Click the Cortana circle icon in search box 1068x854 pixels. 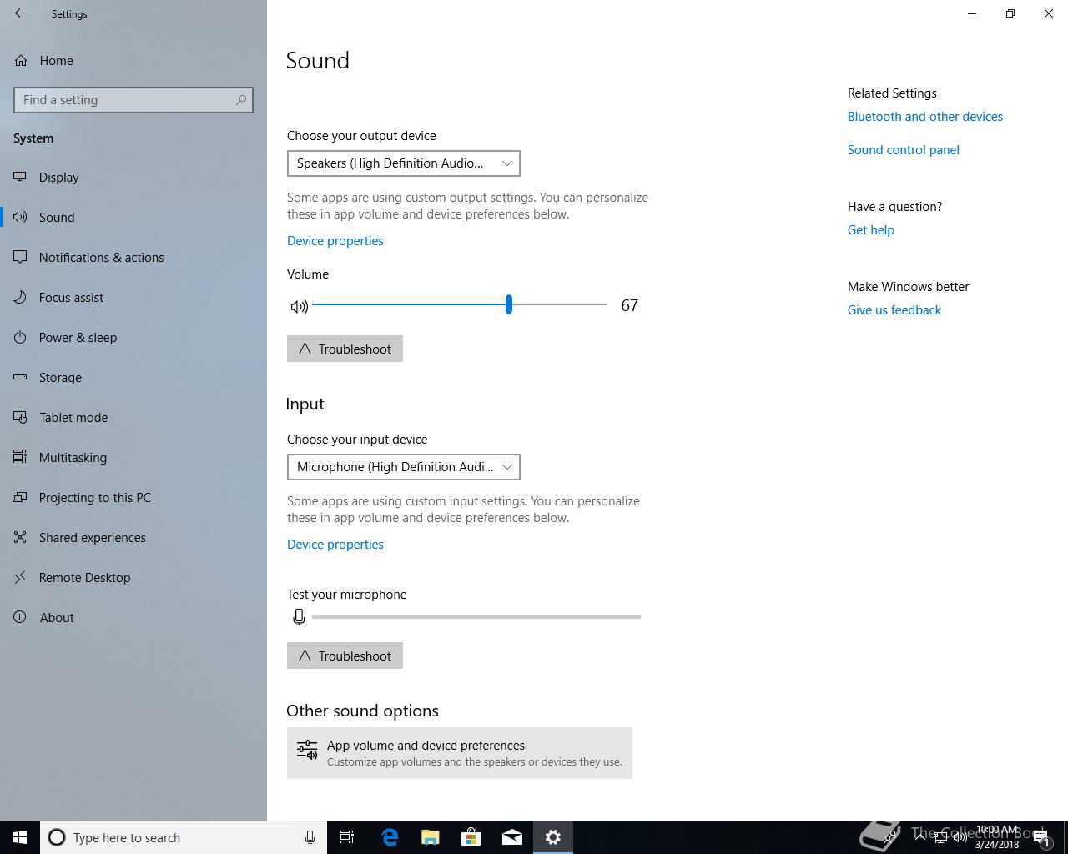(x=57, y=837)
